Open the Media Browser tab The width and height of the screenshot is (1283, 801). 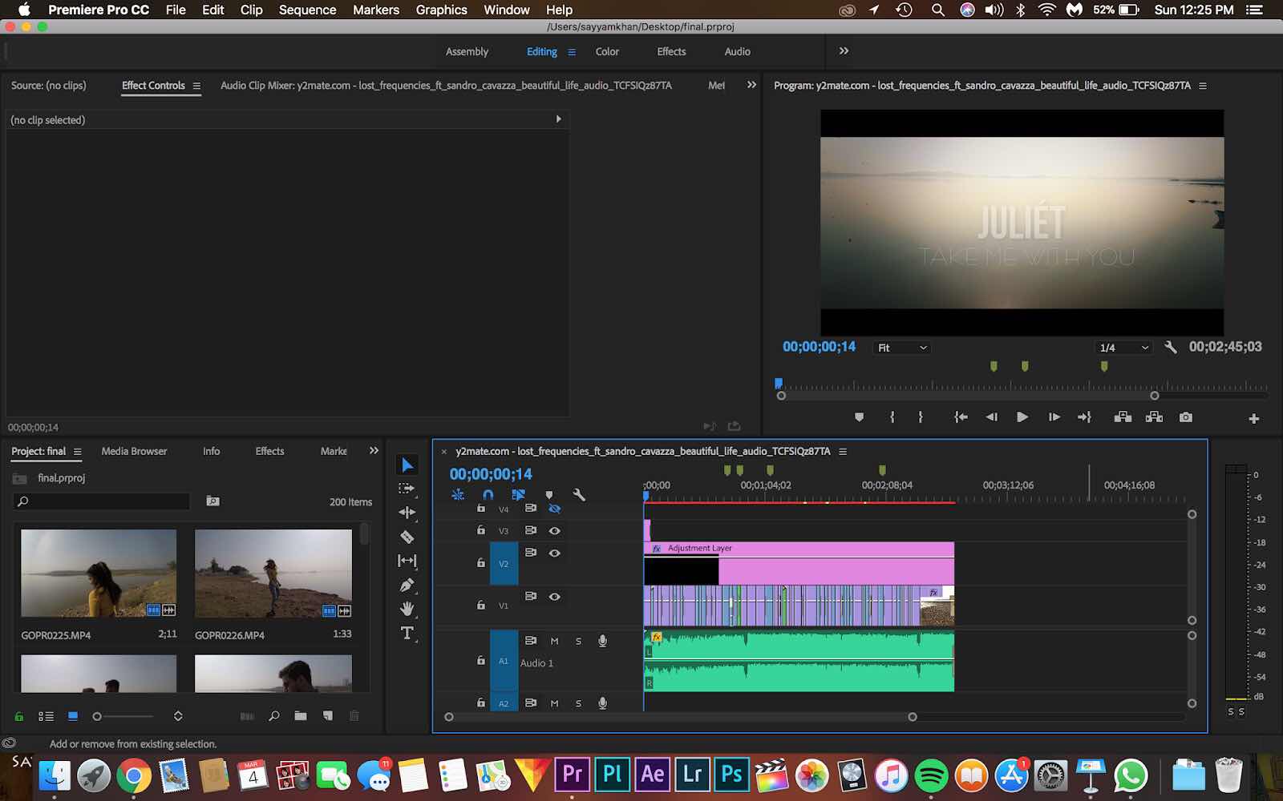click(134, 451)
